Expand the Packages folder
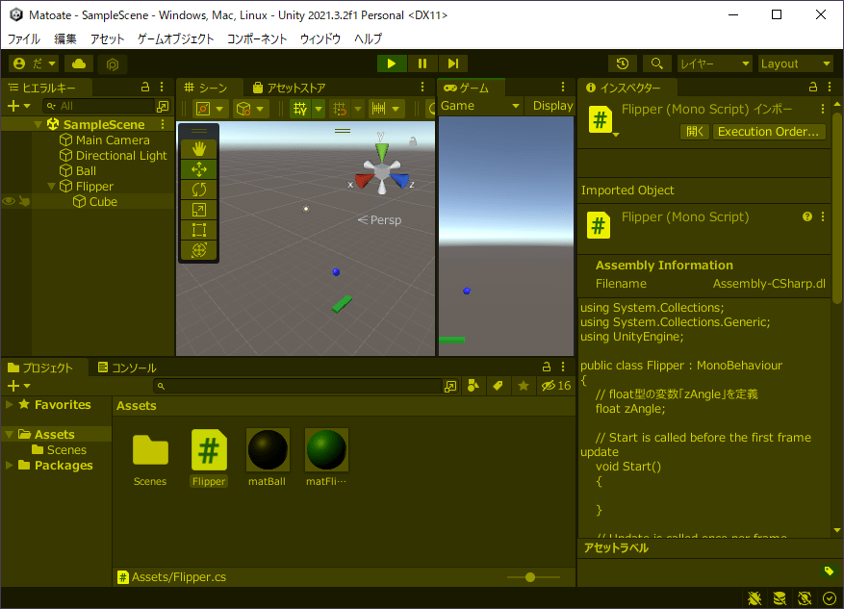Viewport: 844px width, 609px height. (x=10, y=465)
